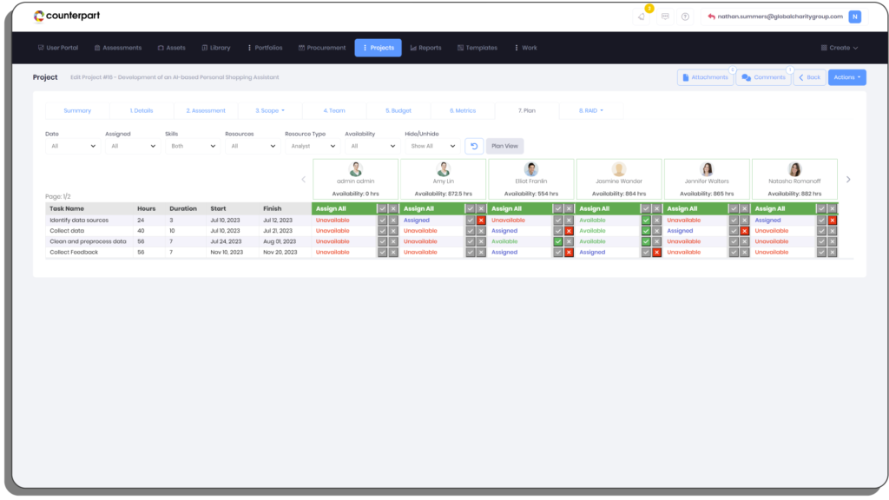Click red X for Amy Lin's Identify data sources

click(x=481, y=220)
